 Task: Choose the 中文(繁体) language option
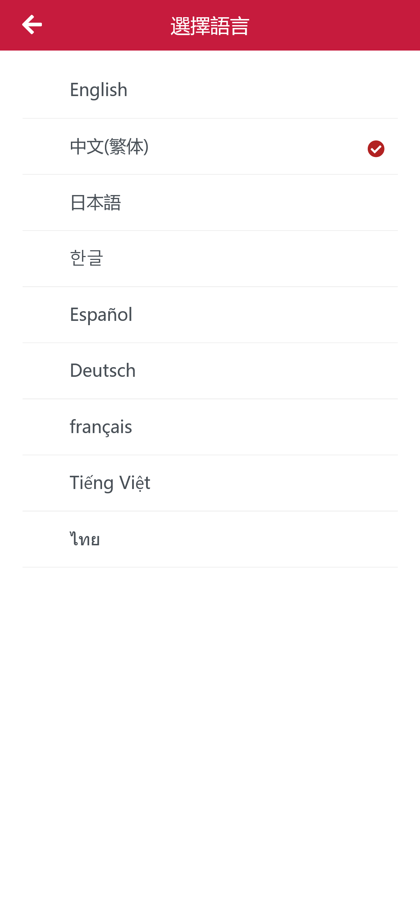(109, 147)
